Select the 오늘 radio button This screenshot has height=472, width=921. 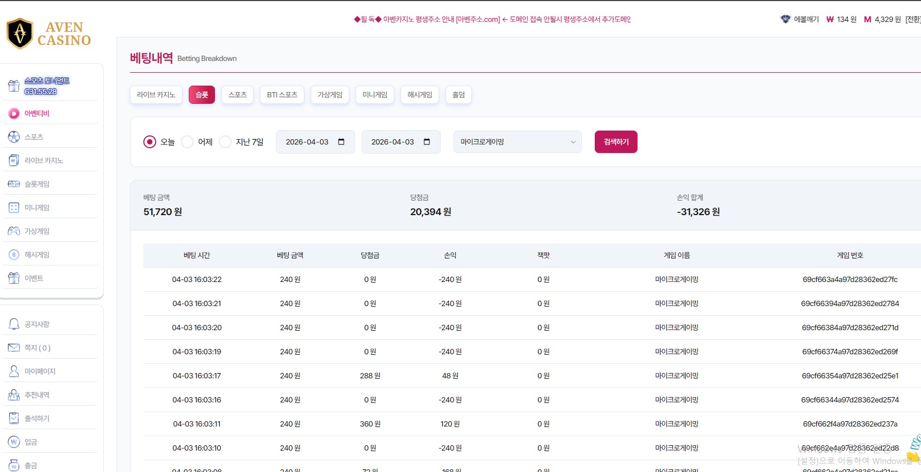(150, 142)
